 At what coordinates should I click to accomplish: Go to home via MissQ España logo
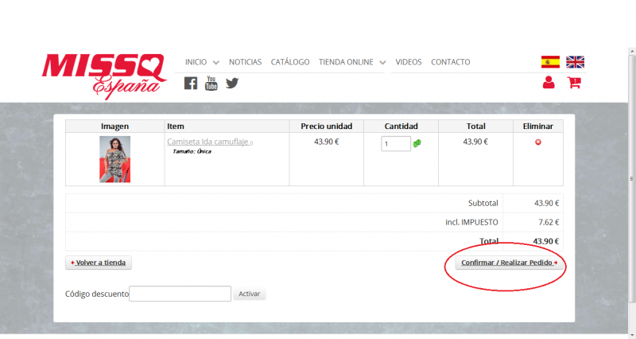point(103,75)
